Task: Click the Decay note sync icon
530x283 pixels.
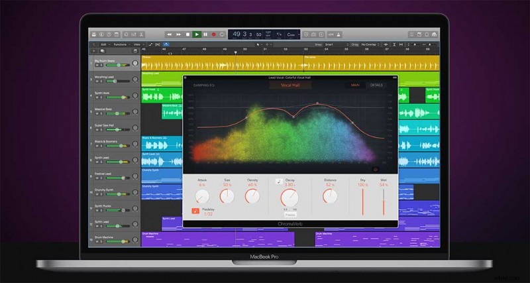Action: [280, 181]
